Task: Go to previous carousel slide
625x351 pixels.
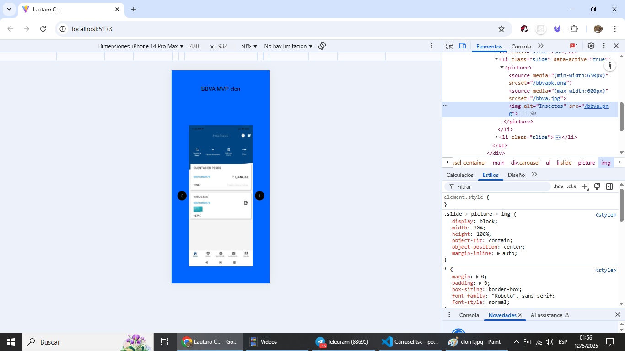Action: coord(182,196)
